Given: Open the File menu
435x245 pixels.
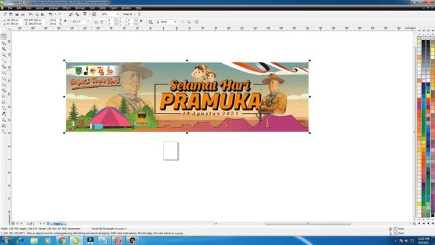Looking at the screenshot, I should [x=10, y=8].
